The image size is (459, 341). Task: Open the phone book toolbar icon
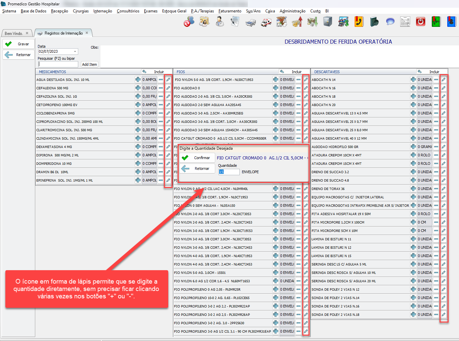coord(359,22)
